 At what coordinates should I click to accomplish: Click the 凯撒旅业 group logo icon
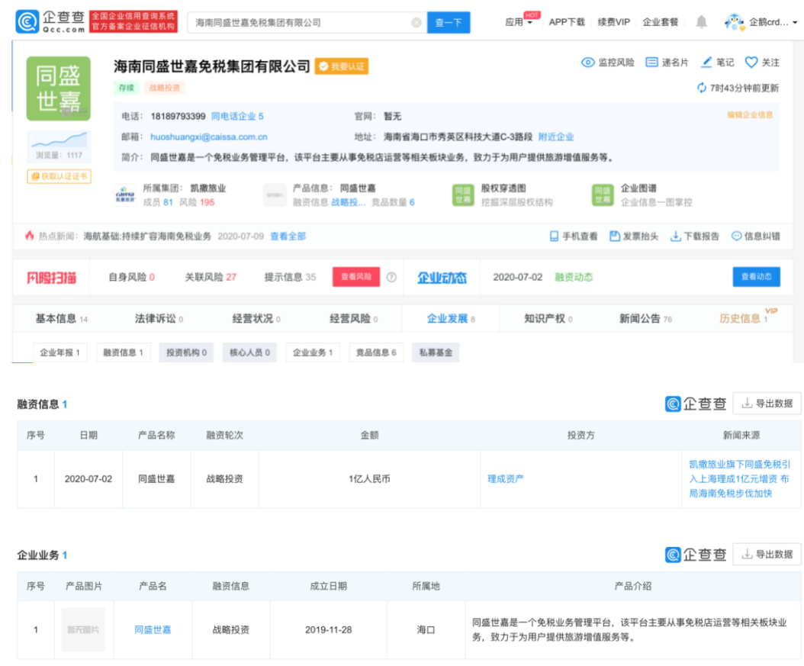[x=124, y=195]
